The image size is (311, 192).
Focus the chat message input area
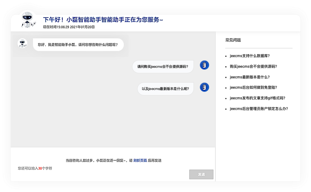pos(113,153)
